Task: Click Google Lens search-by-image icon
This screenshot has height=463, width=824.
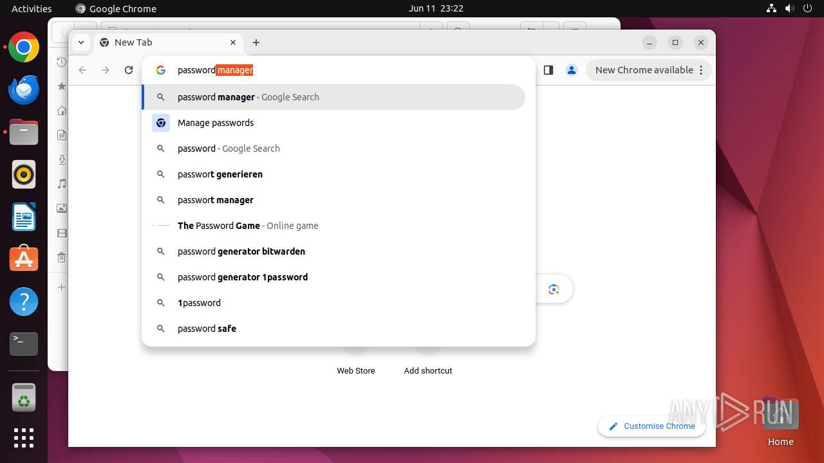Action: [x=554, y=289]
